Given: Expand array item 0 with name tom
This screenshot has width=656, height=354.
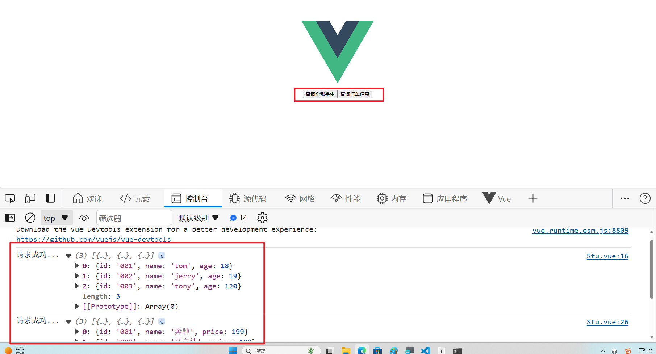Looking at the screenshot, I should 76,266.
